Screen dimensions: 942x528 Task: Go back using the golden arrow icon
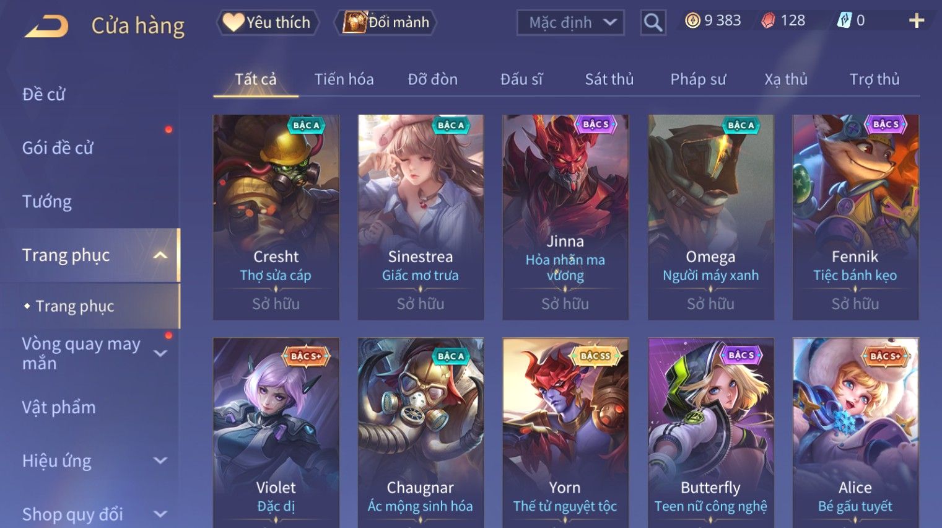tap(46, 26)
